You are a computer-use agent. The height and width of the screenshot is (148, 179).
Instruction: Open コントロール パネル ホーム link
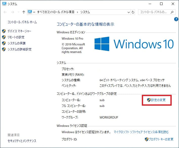point(22,22)
